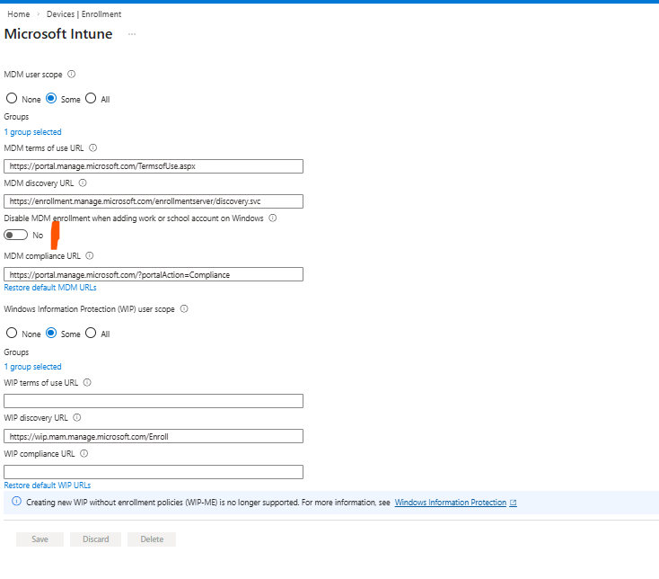Click info icon next to MDM user scope
Screen dimensions: 659x579
(x=72, y=75)
